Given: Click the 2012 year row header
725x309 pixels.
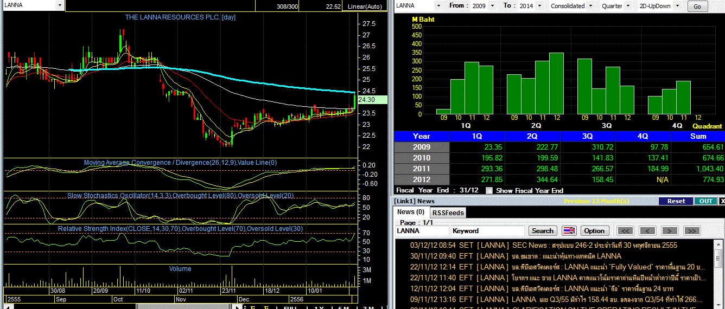Looking at the screenshot, I should [x=422, y=179].
